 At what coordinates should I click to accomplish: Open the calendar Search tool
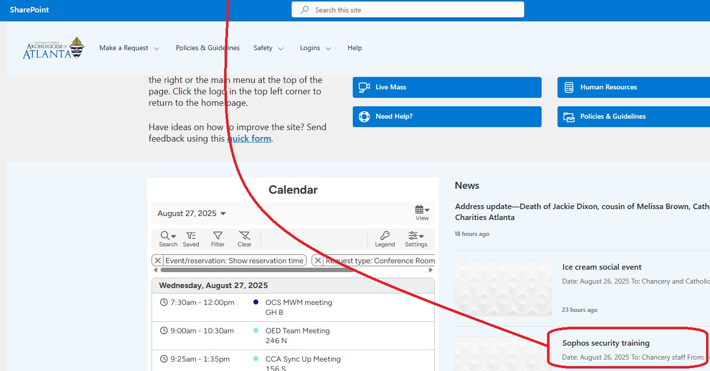[168, 239]
